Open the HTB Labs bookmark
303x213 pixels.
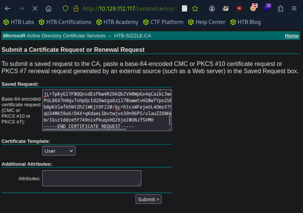point(19,22)
